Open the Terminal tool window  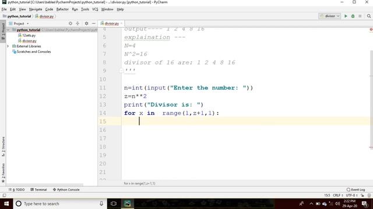tap(38, 190)
